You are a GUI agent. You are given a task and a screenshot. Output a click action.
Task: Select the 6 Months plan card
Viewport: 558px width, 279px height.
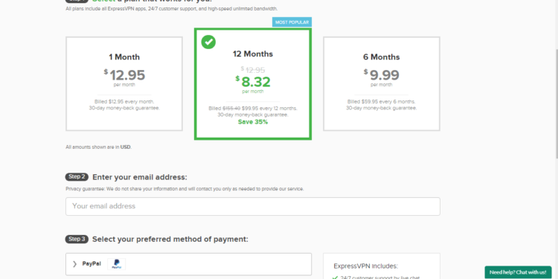382,83
